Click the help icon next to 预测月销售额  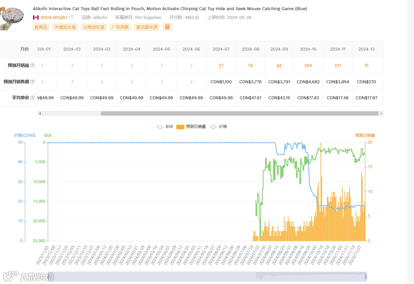coord(32,82)
